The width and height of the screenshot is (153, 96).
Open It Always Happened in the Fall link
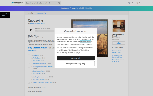(43, 67)
